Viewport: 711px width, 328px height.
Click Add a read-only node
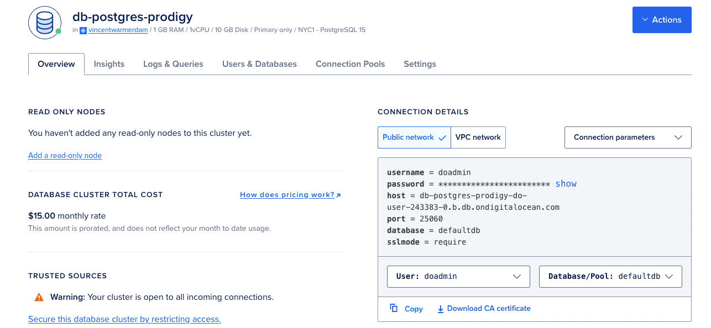point(65,155)
